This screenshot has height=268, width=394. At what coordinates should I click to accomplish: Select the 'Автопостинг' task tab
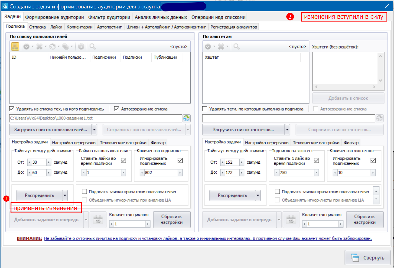tap(109, 27)
